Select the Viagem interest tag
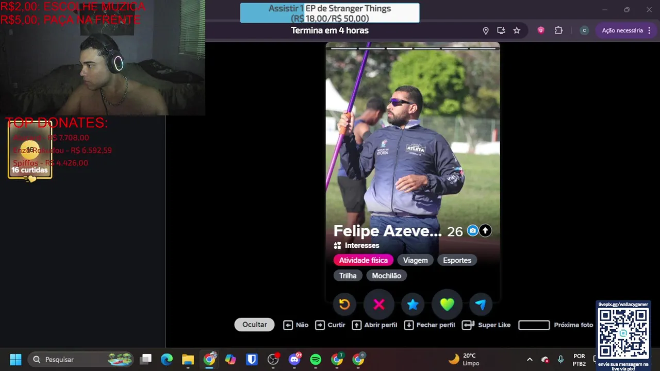The image size is (660, 371). coord(416,260)
